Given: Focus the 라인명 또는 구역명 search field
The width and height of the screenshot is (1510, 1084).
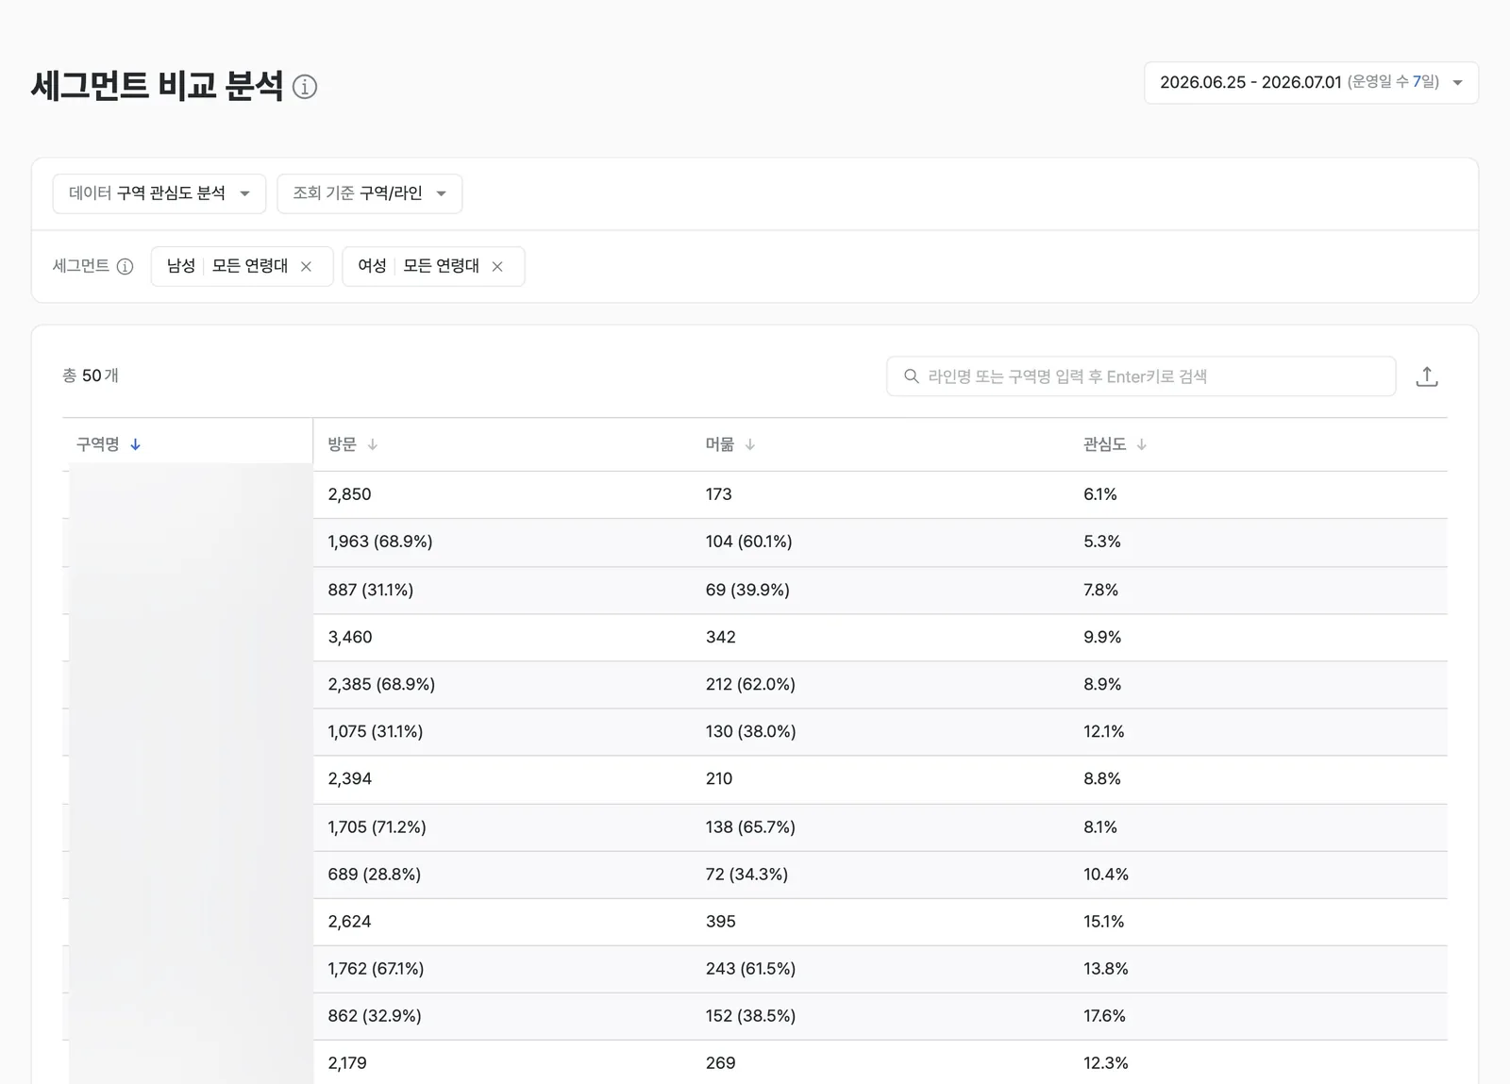Looking at the screenshot, I should [x=1141, y=376].
